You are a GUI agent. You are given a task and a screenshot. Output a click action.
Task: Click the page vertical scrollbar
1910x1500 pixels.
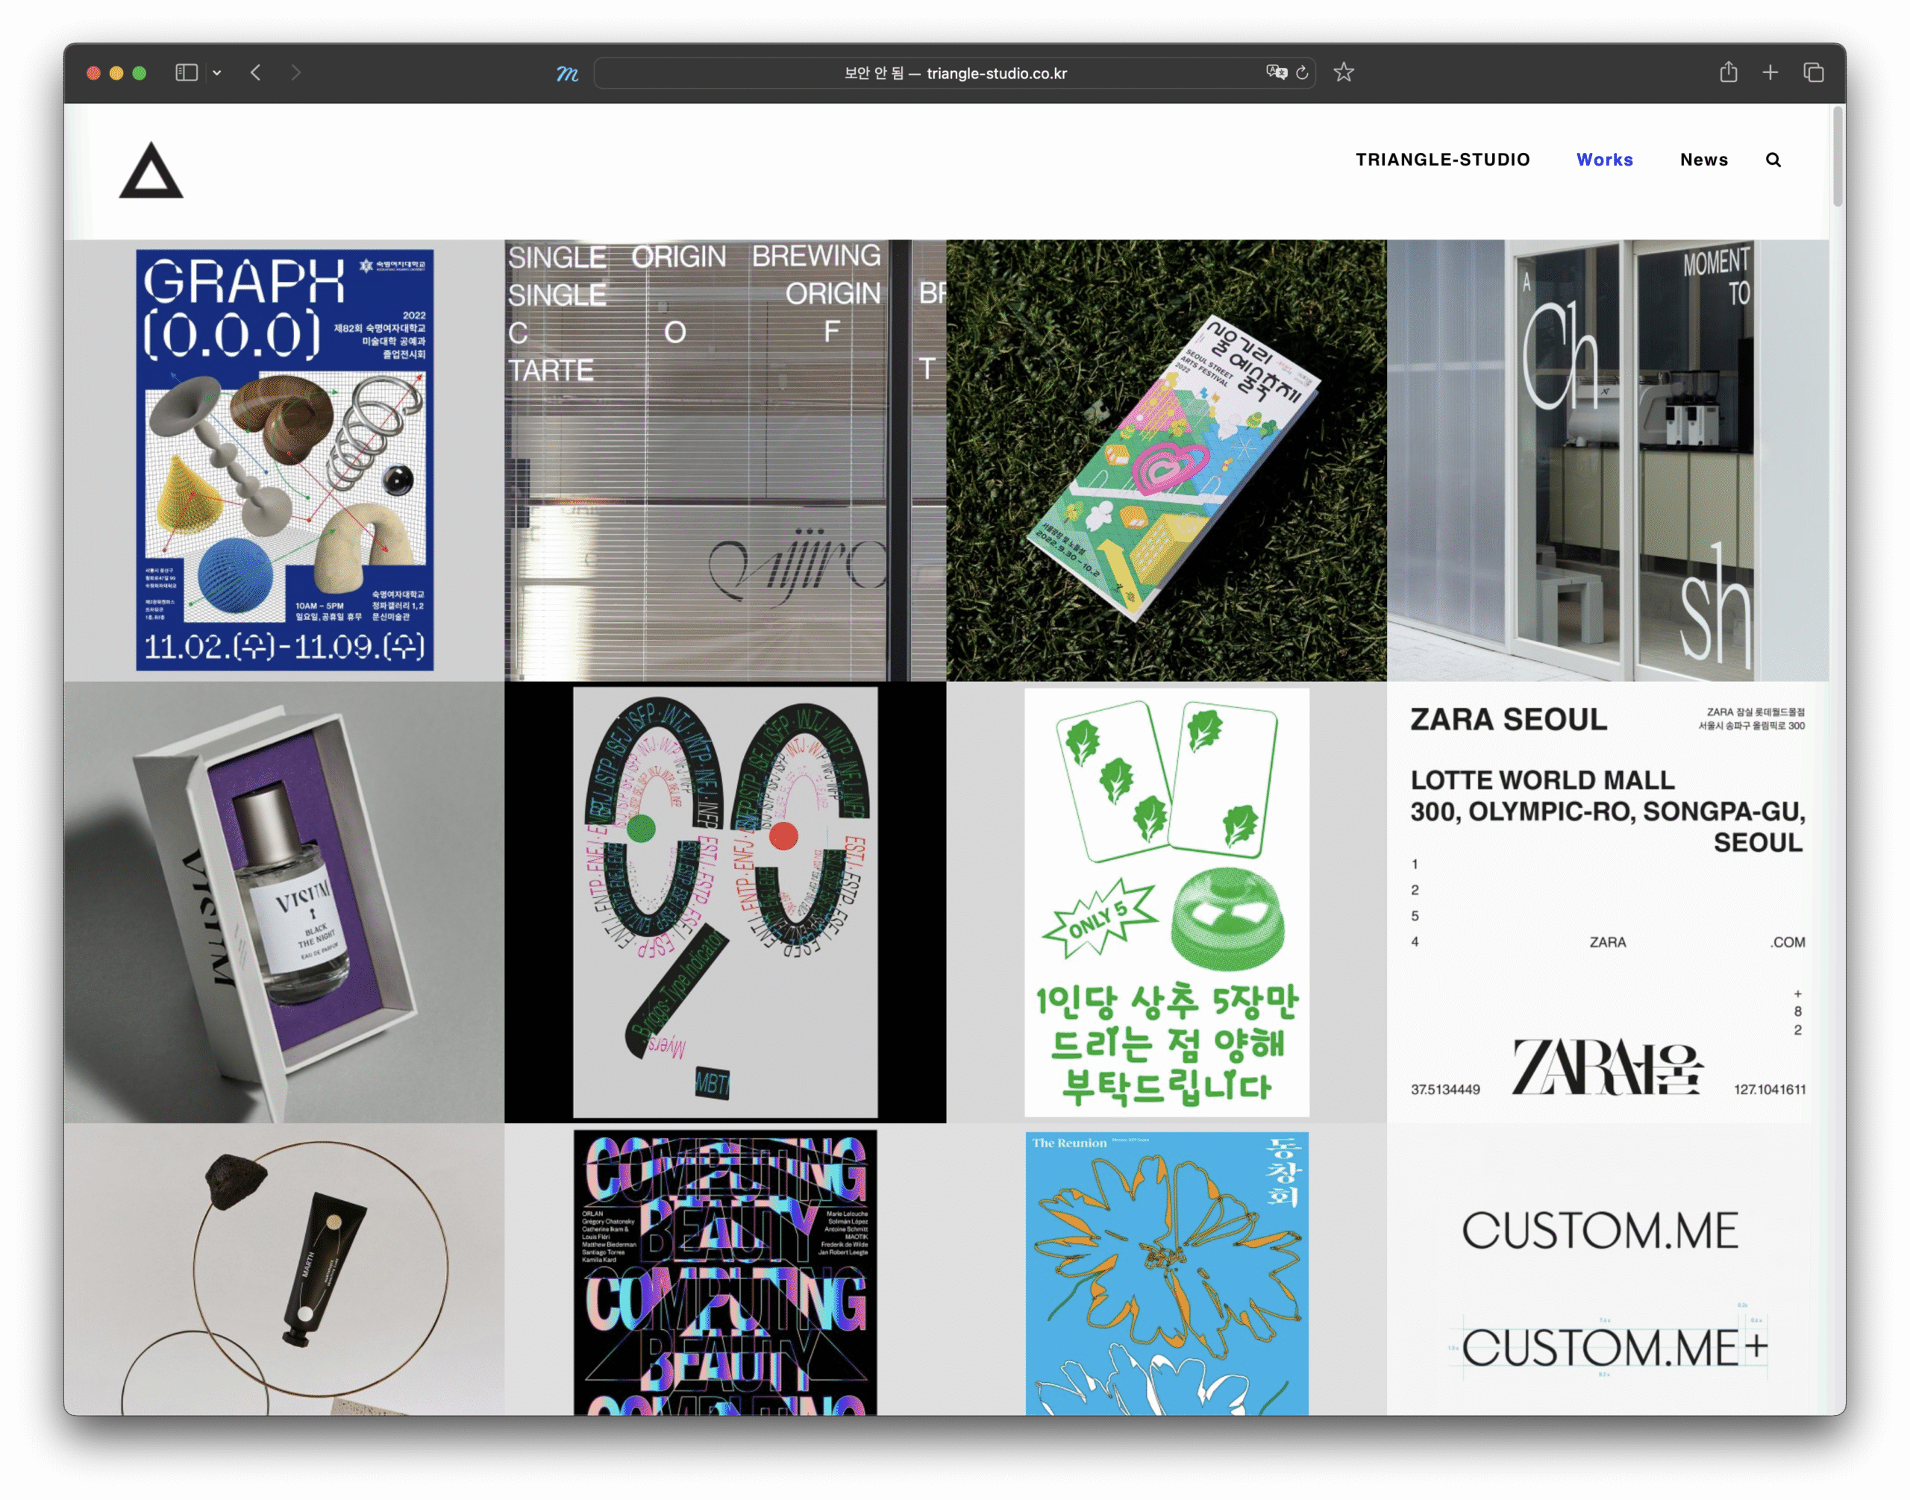point(1837,158)
